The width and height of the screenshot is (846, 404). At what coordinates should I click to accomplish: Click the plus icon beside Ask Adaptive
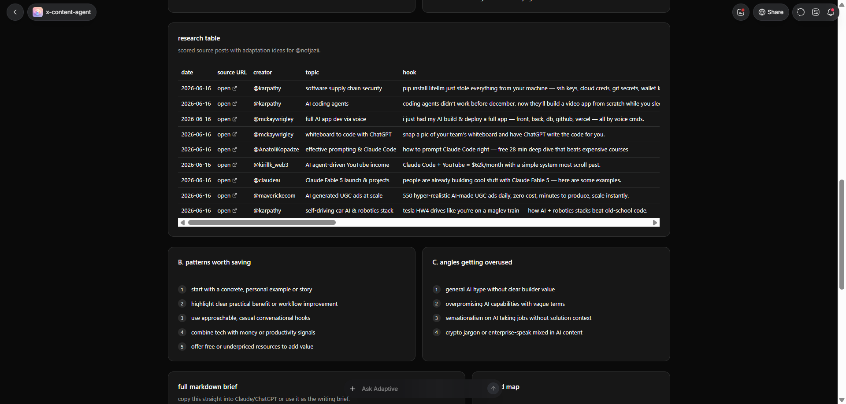[x=352, y=389]
